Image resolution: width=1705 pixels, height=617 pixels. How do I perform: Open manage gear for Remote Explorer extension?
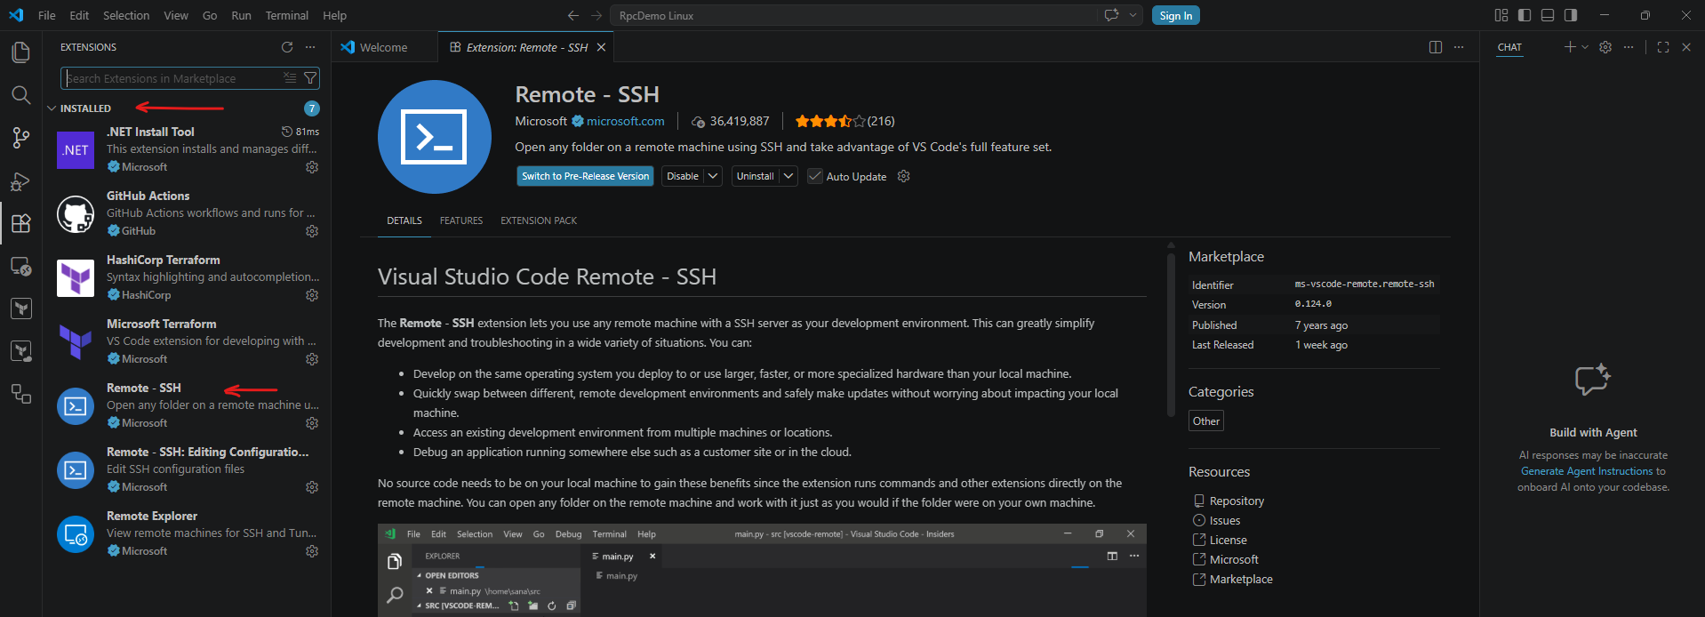(x=312, y=551)
